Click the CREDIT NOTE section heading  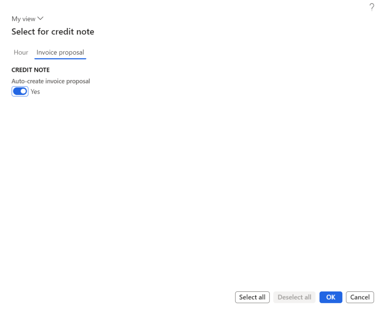[31, 70]
